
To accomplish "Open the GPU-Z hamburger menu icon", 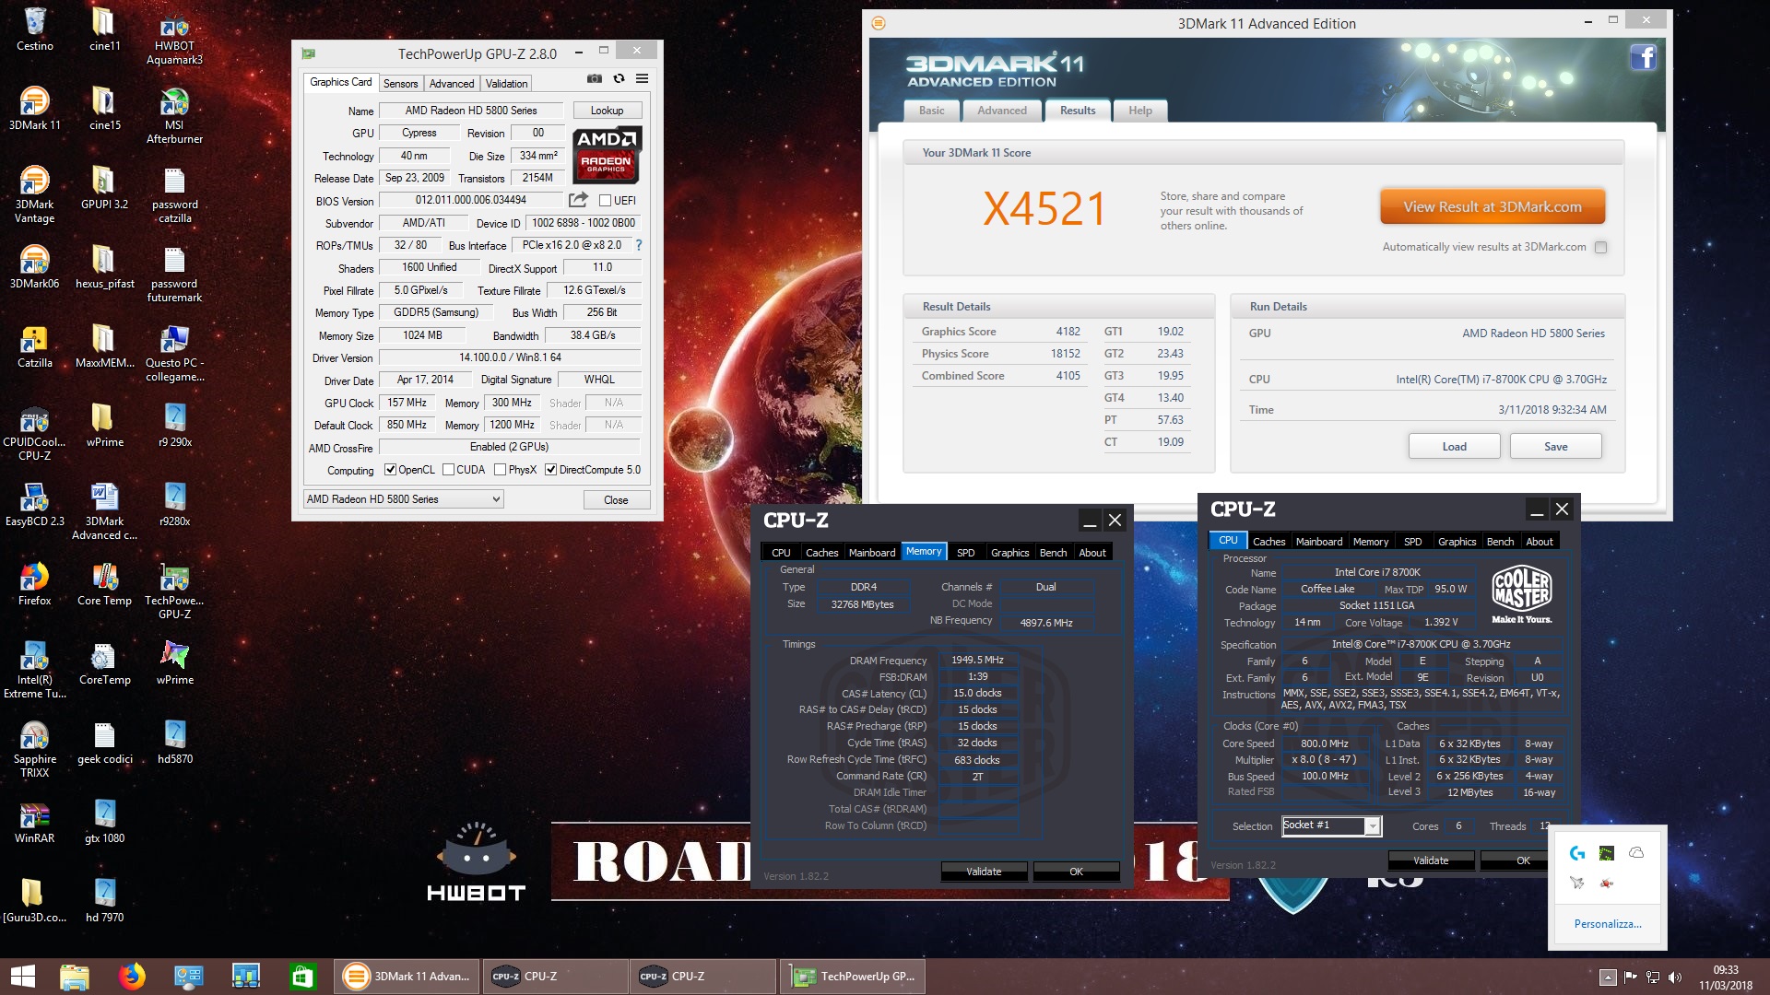I will [x=643, y=79].
